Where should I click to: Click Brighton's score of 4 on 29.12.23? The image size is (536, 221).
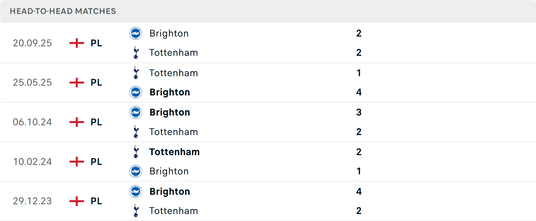tap(359, 192)
